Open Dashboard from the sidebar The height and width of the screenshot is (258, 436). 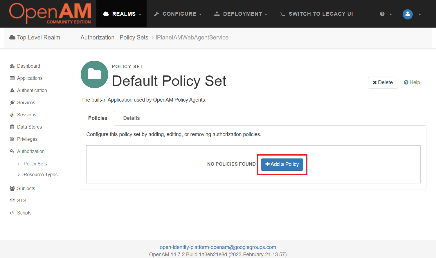[28, 66]
